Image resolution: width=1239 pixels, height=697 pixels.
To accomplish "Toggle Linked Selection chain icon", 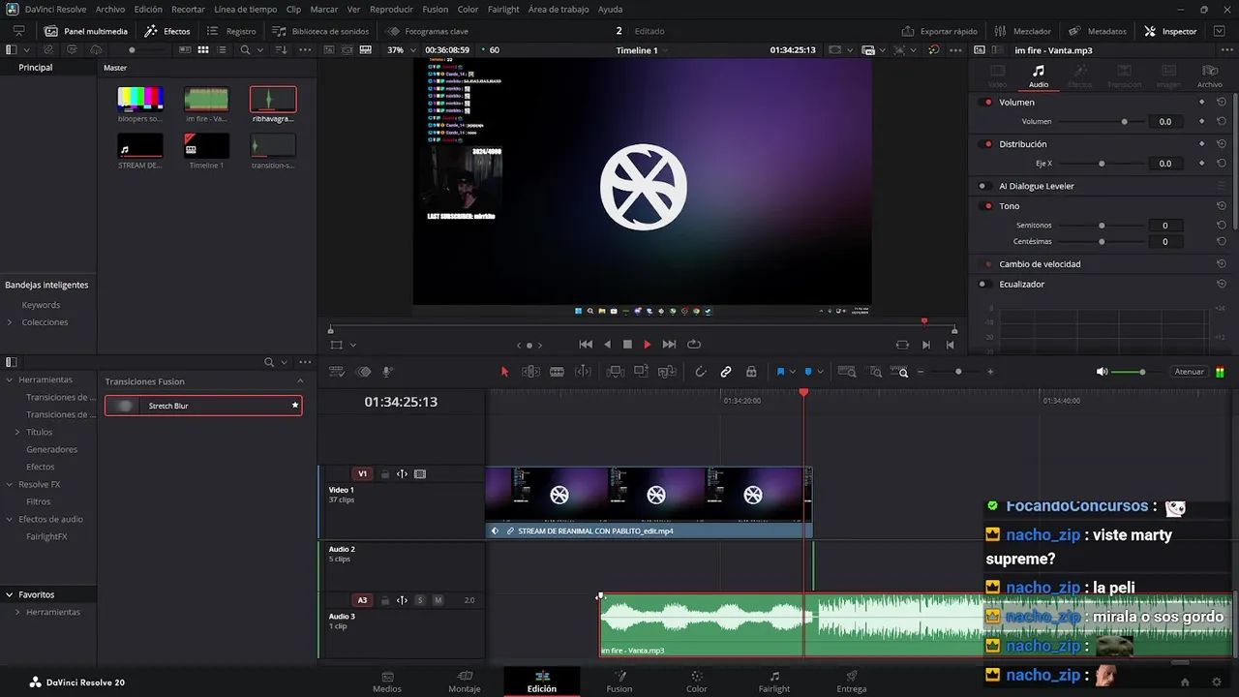I will (x=726, y=372).
